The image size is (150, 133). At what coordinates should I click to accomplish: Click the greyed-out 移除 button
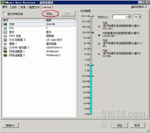pyautogui.click(x=68, y=14)
